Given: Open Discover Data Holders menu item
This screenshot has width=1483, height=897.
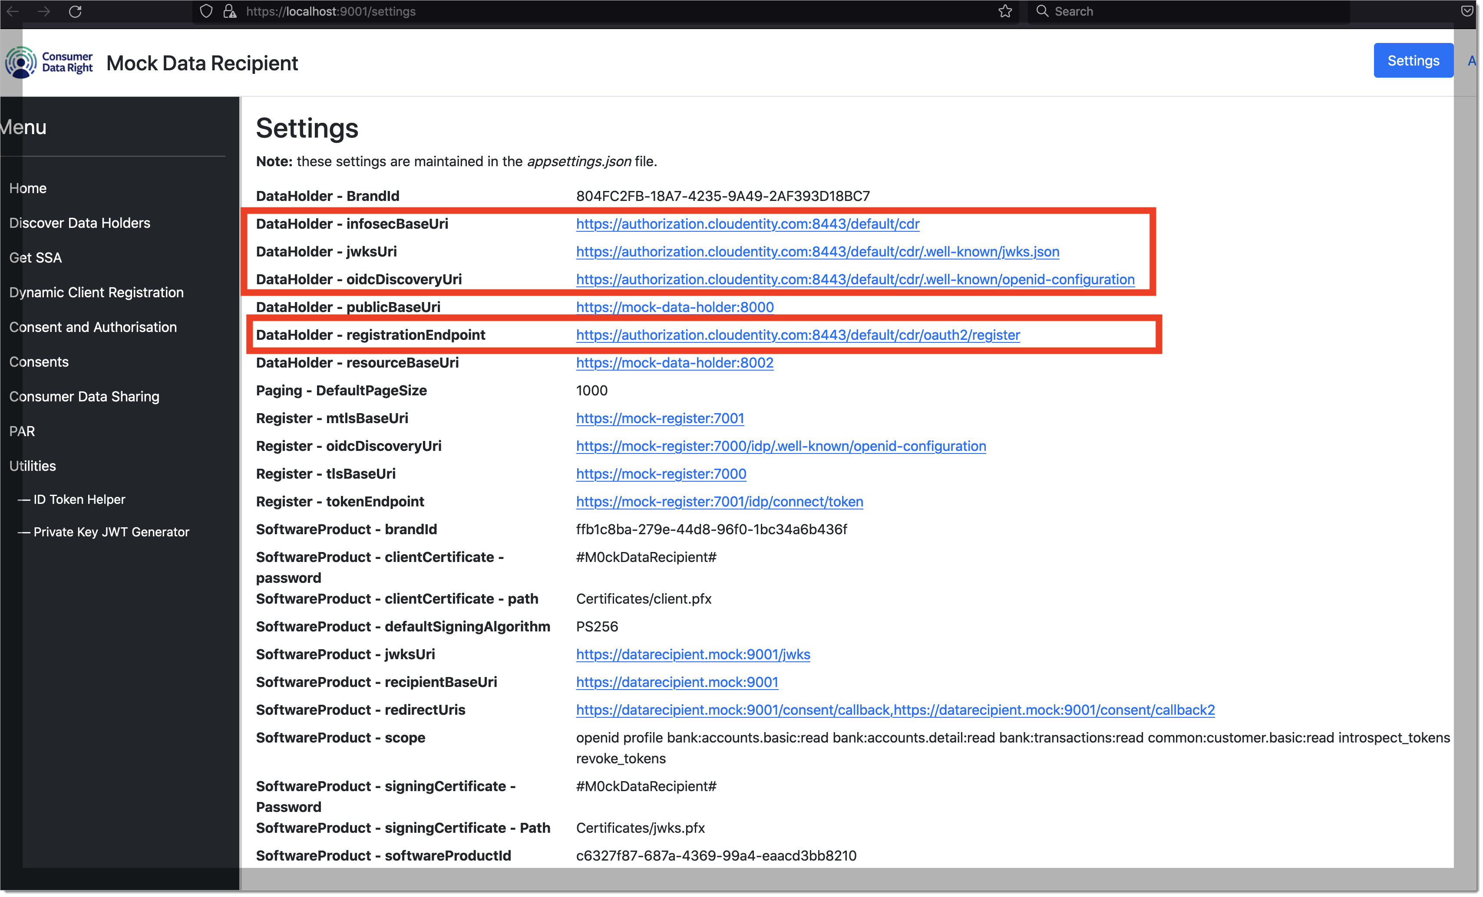Looking at the screenshot, I should click(x=80, y=223).
